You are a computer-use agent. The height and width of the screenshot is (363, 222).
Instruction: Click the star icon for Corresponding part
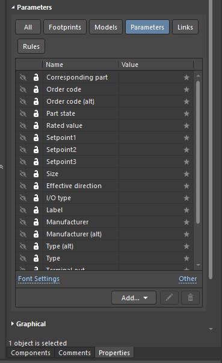click(x=187, y=77)
